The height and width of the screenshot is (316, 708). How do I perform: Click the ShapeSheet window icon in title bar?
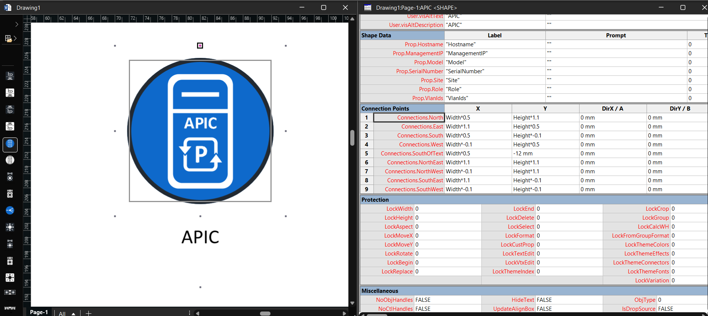point(368,7)
